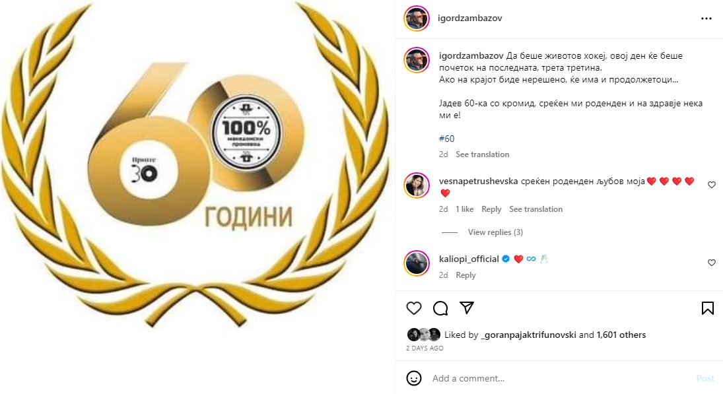Open igordzambazov avatar in header
Viewport: 723px width, 394px height.
[417, 18]
